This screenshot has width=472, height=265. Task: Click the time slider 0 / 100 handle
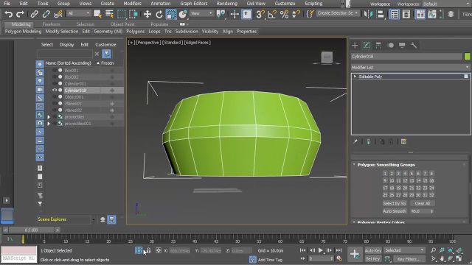(31, 230)
